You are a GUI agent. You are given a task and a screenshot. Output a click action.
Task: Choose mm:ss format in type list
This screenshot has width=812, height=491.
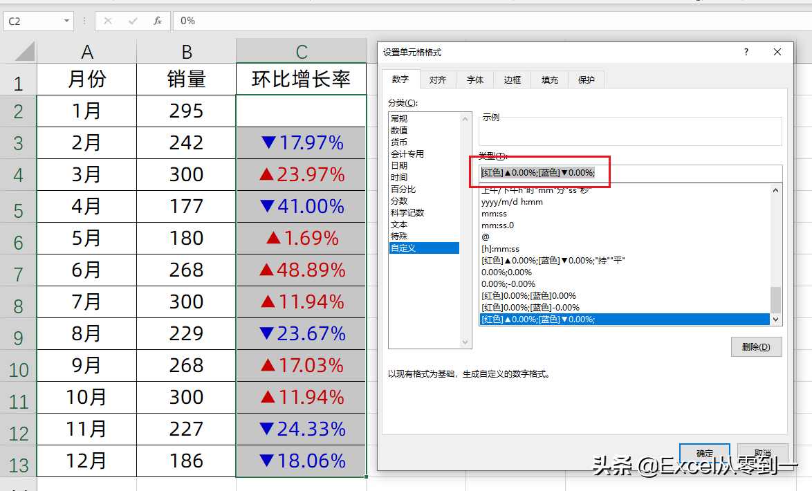[x=625, y=214]
